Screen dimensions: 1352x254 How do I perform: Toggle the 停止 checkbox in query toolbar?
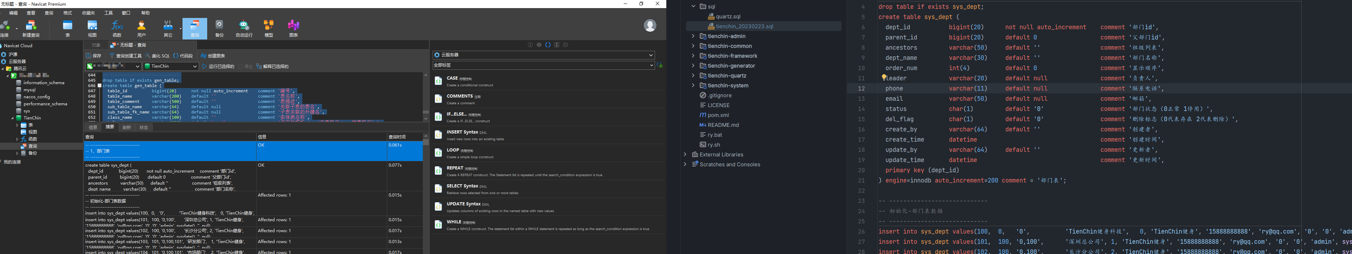240,67
